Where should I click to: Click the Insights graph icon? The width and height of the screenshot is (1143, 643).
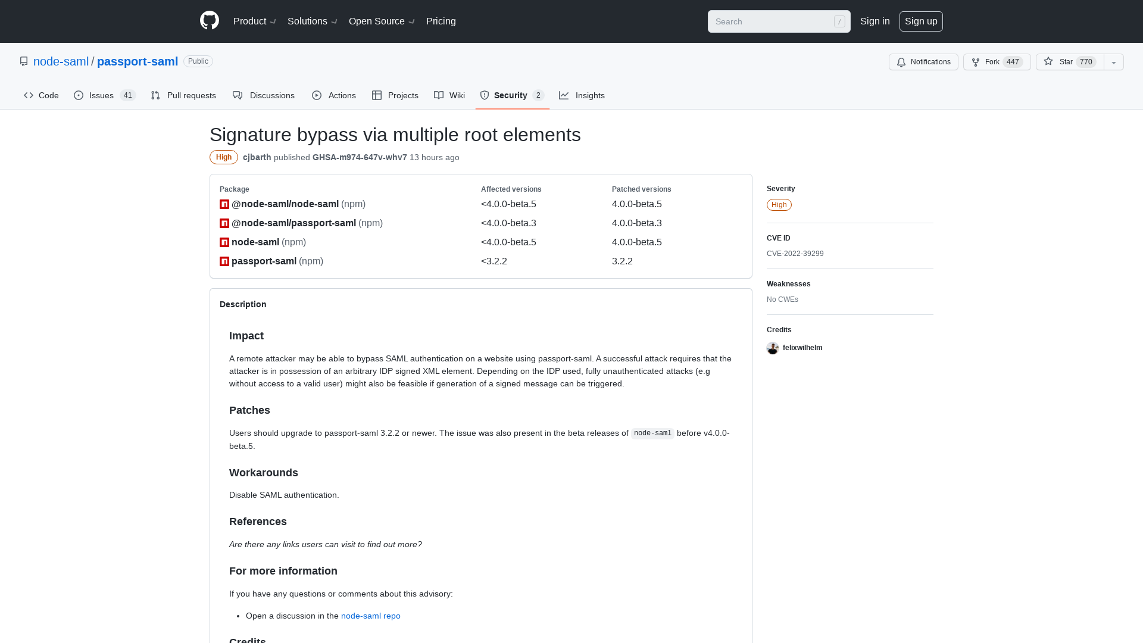tap(564, 95)
